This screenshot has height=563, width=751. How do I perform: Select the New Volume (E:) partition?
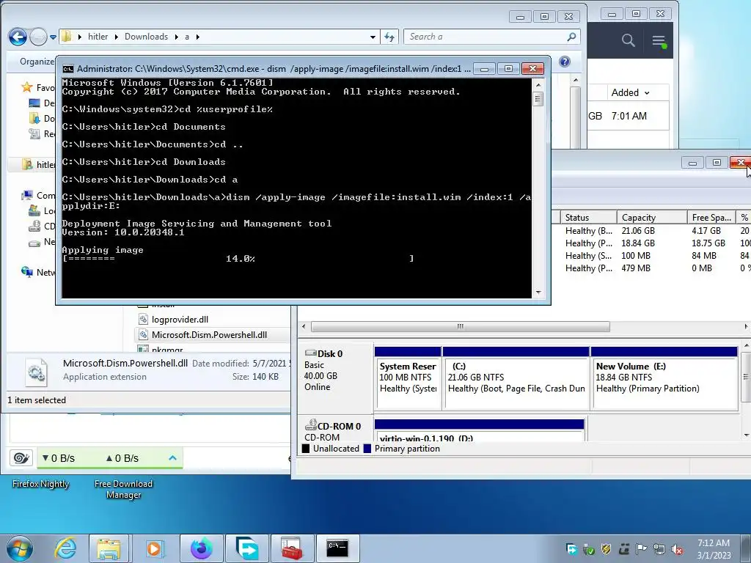[664, 378]
